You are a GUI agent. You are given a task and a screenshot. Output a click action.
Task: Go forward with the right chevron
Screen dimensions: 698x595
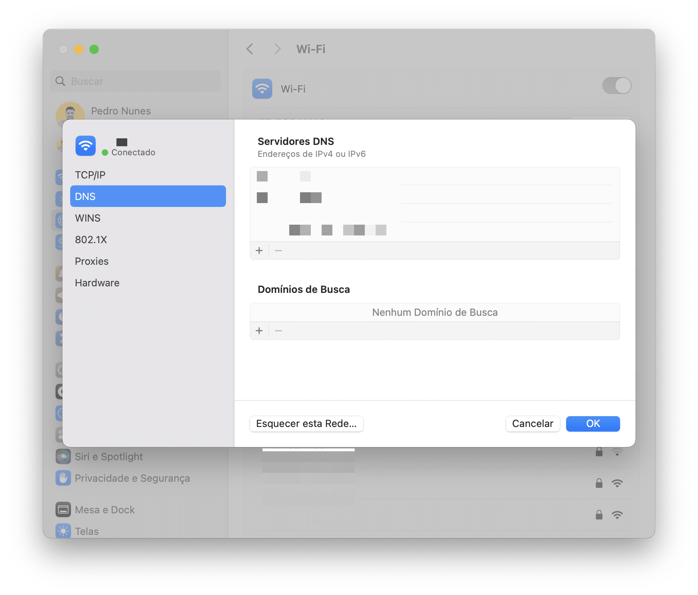(277, 49)
